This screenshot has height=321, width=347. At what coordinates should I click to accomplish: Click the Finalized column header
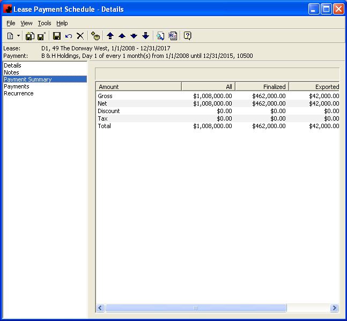click(262, 86)
